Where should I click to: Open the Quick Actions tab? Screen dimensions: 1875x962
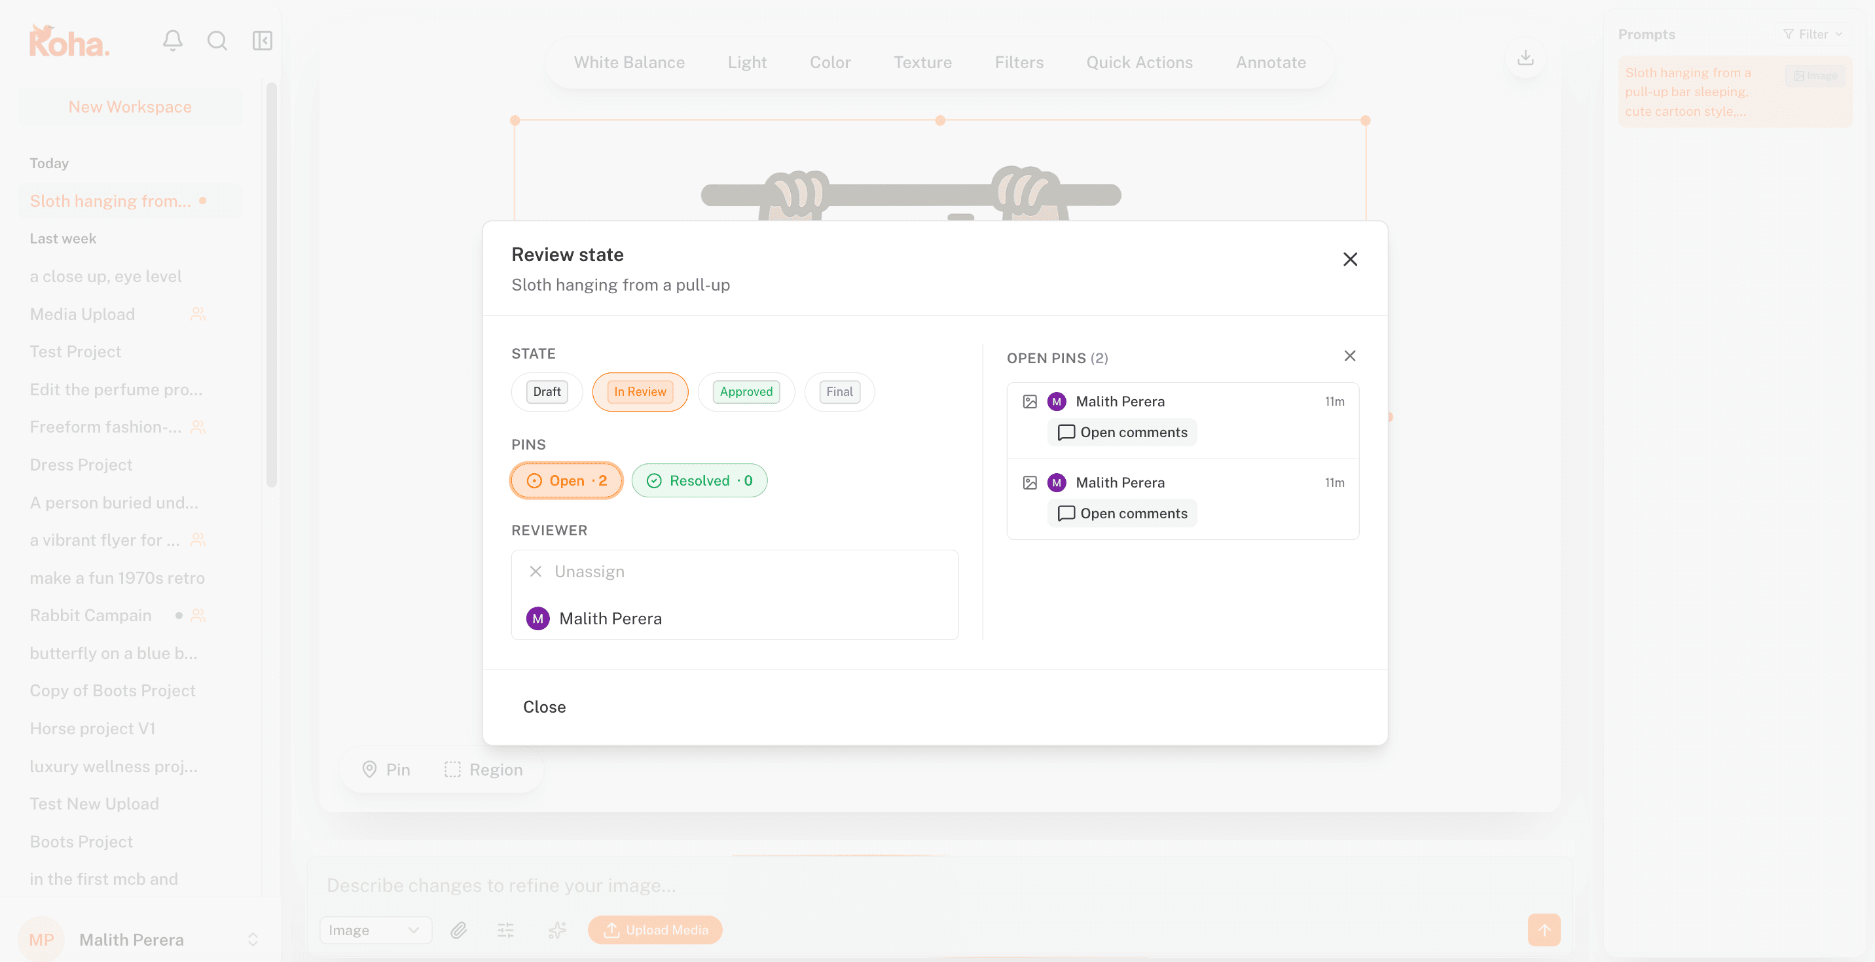click(x=1139, y=63)
